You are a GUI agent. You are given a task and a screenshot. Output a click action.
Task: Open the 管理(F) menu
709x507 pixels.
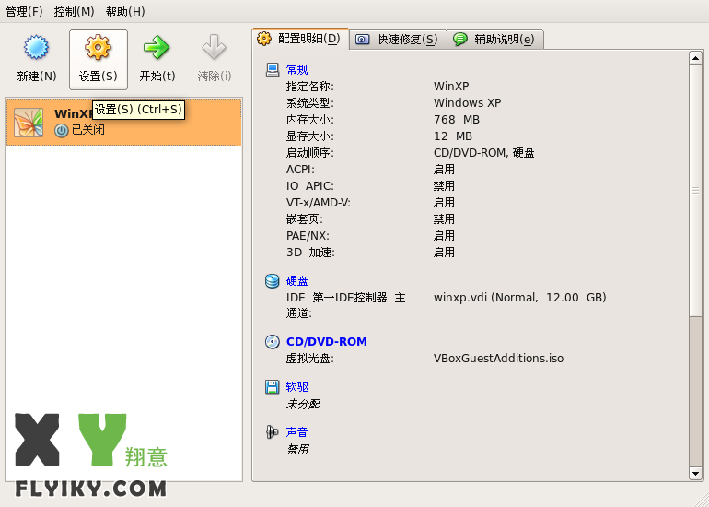(24, 11)
